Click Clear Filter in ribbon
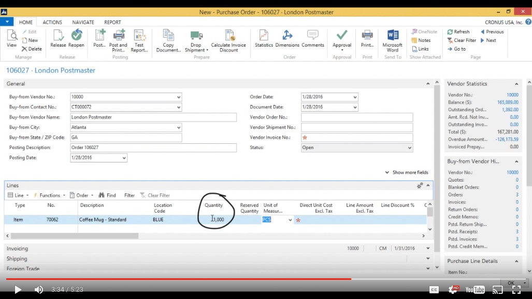This screenshot has width=532, height=299. (x=462, y=40)
